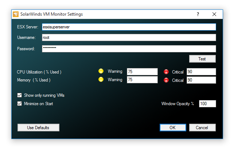Toggle Show only running VMs checkbox
234x151 pixels.
(x=20, y=95)
